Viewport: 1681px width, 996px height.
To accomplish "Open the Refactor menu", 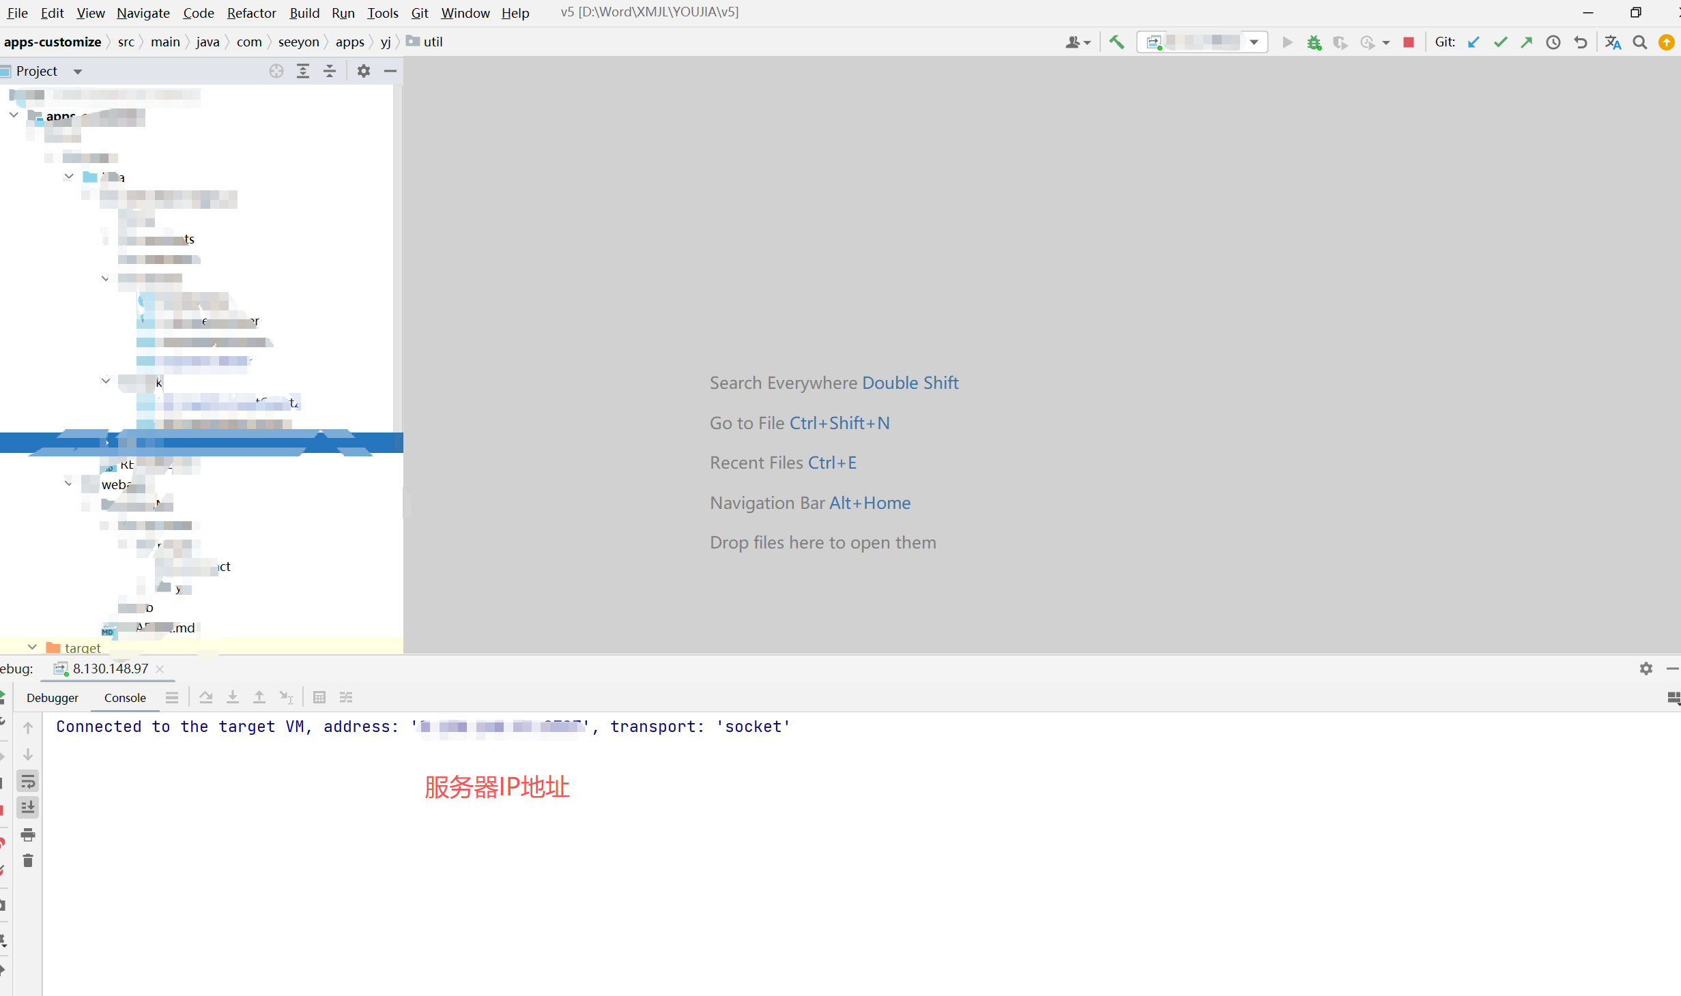I will click(x=251, y=13).
